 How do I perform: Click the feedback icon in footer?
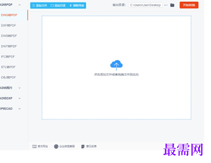(x=83, y=146)
